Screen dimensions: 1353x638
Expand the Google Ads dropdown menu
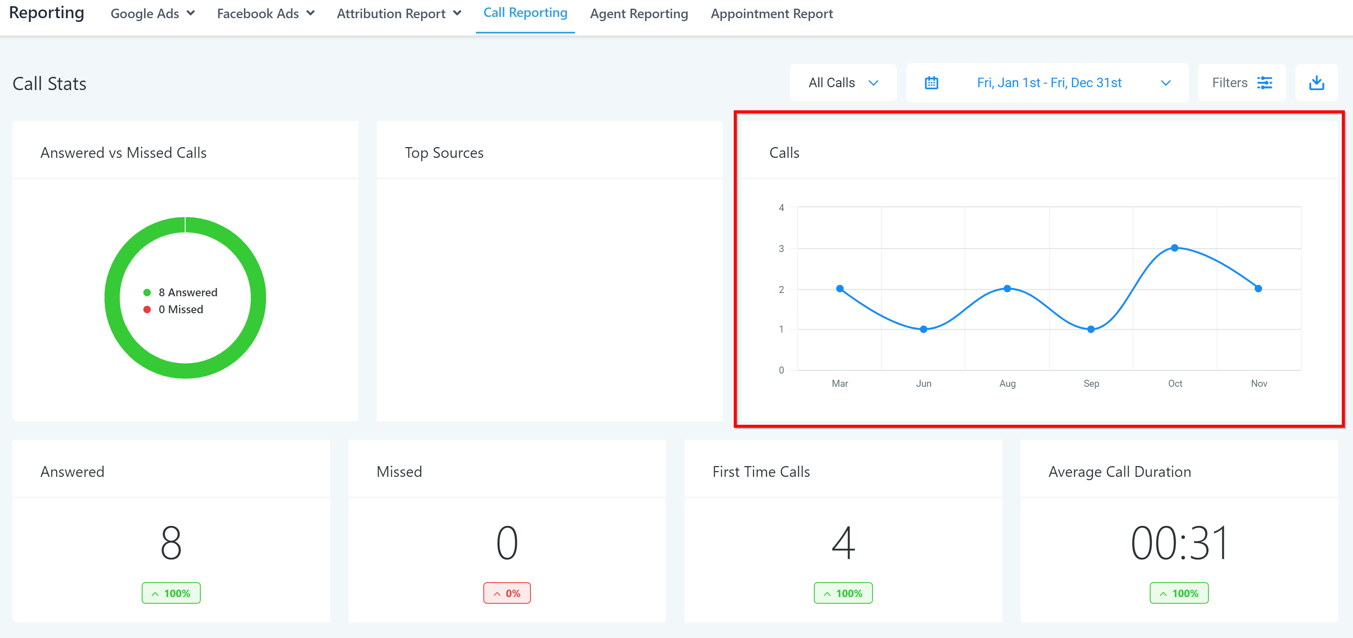pos(152,14)
